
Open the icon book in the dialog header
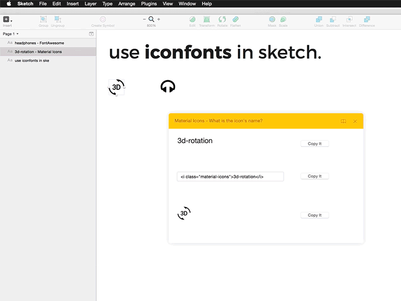coord(343,121)
